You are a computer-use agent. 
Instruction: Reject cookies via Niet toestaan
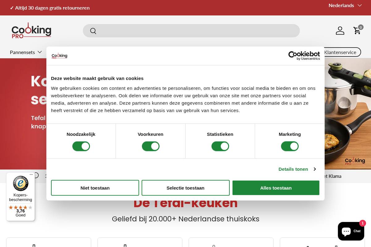pyautogui.click(x=95, y=188)
